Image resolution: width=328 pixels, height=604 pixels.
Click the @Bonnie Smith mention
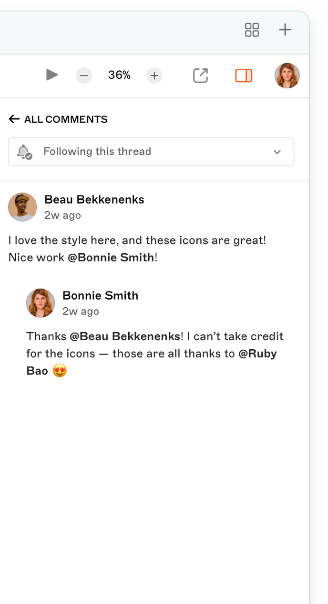(x=111, y=258)
